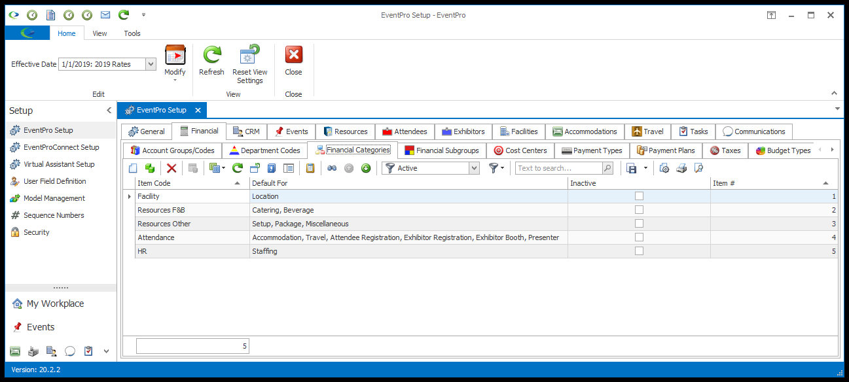Screen dimensions: 849x382
Task: Click the mail envelope icon in title bar
Action: click(x=105, y=14)
